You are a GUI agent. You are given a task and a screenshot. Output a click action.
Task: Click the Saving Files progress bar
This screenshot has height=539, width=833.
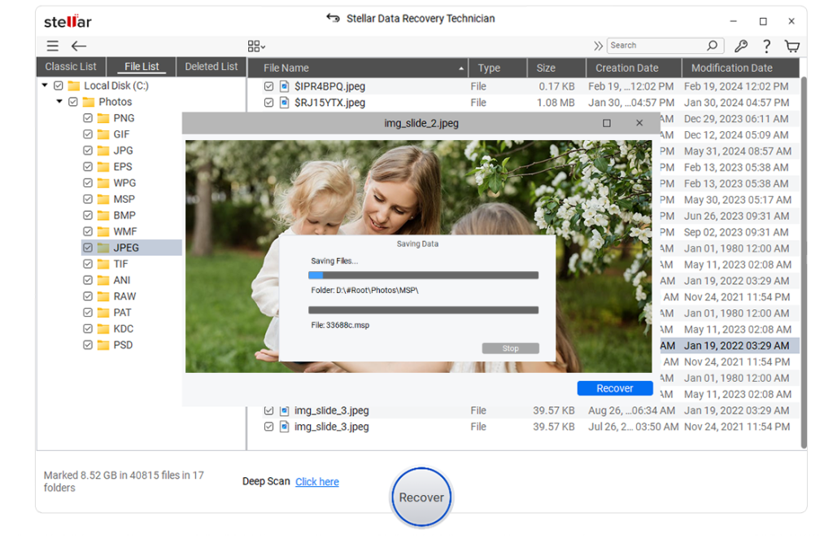coord(423,275)
